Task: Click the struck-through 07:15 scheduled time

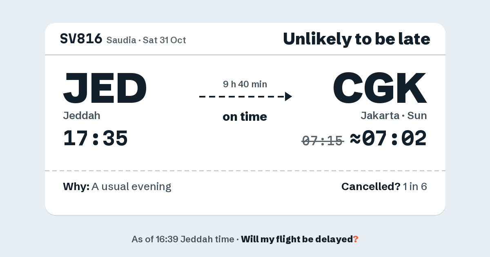Action: [323, 141]
